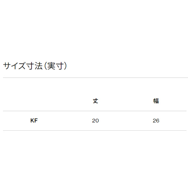Click the line between header and KF row

tap(94, 111)
